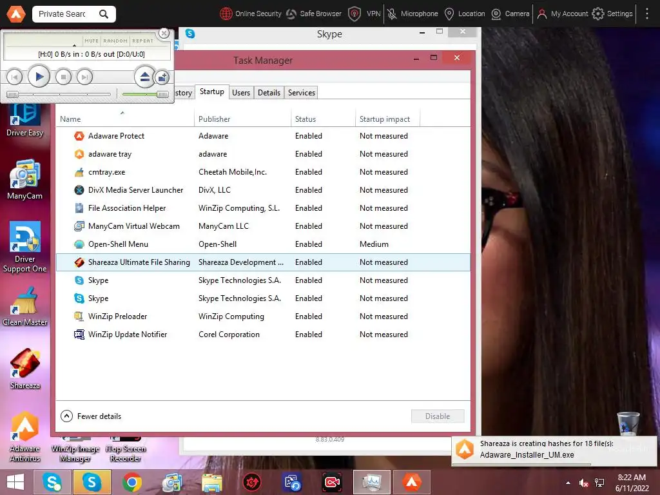Switch to the Users tab
This screenshot has width=660, height=495.
click(x=241, y=93)
